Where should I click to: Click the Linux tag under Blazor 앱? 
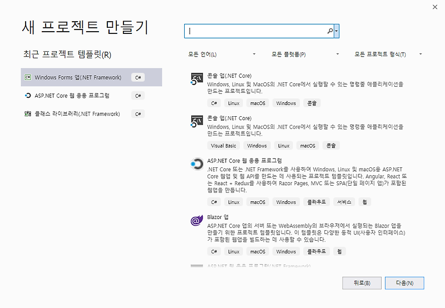[x=234, y=251]
